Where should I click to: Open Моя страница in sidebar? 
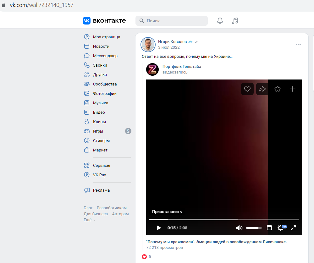pos(107,37)
